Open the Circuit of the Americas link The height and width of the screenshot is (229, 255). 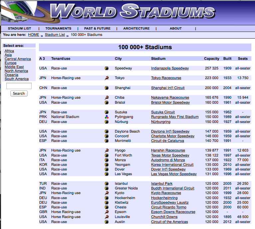click(x=169, y=222)
